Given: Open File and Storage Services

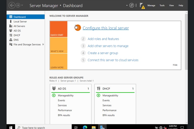Looking at the screenshot, I should pos(26,44).
